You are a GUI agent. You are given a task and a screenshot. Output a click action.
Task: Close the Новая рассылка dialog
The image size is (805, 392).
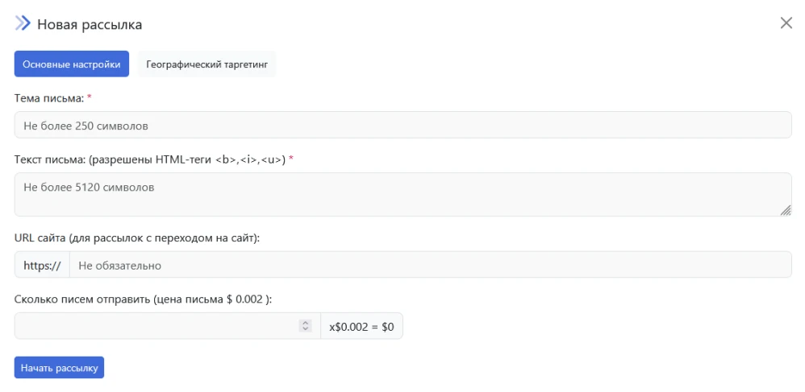786,23
